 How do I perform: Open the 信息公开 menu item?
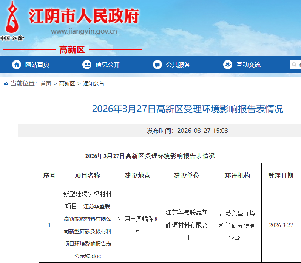pos(108,65)
